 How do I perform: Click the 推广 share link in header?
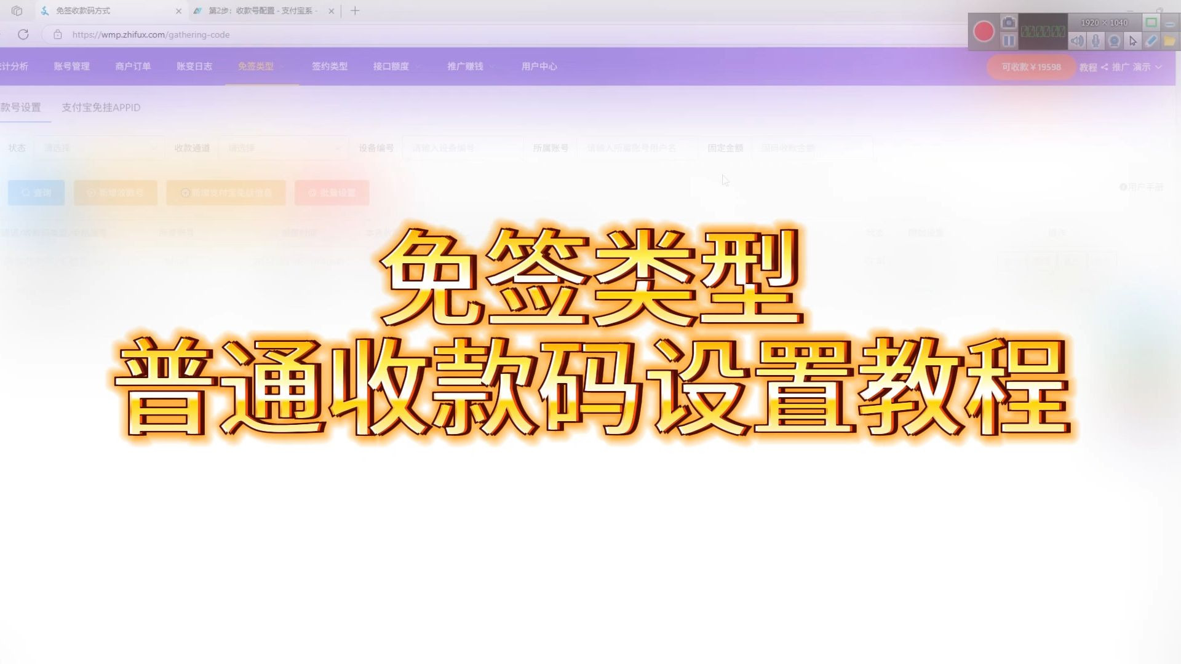coord(1115,67)
